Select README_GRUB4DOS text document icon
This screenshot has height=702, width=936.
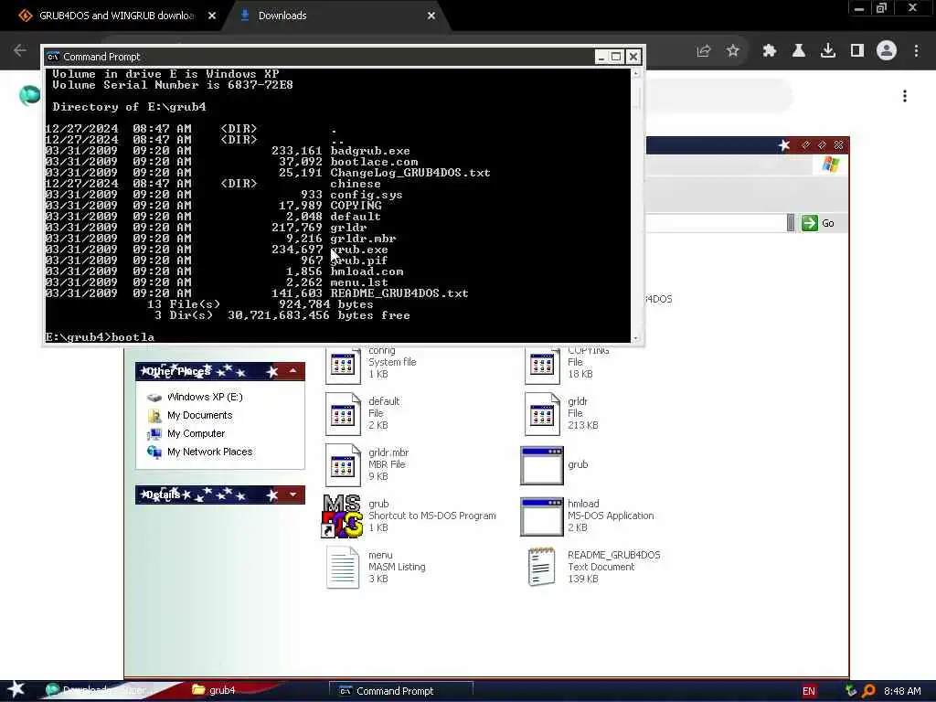pyautogui.click(x=541, y=567)
